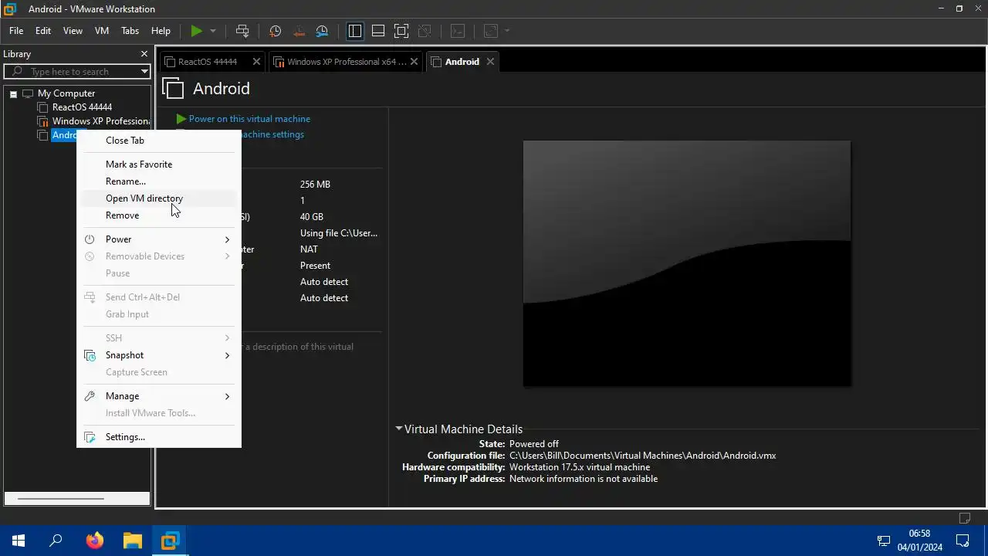Click the Android VM preview thumbnail
The image size is (988, 556).
point(687,263)
